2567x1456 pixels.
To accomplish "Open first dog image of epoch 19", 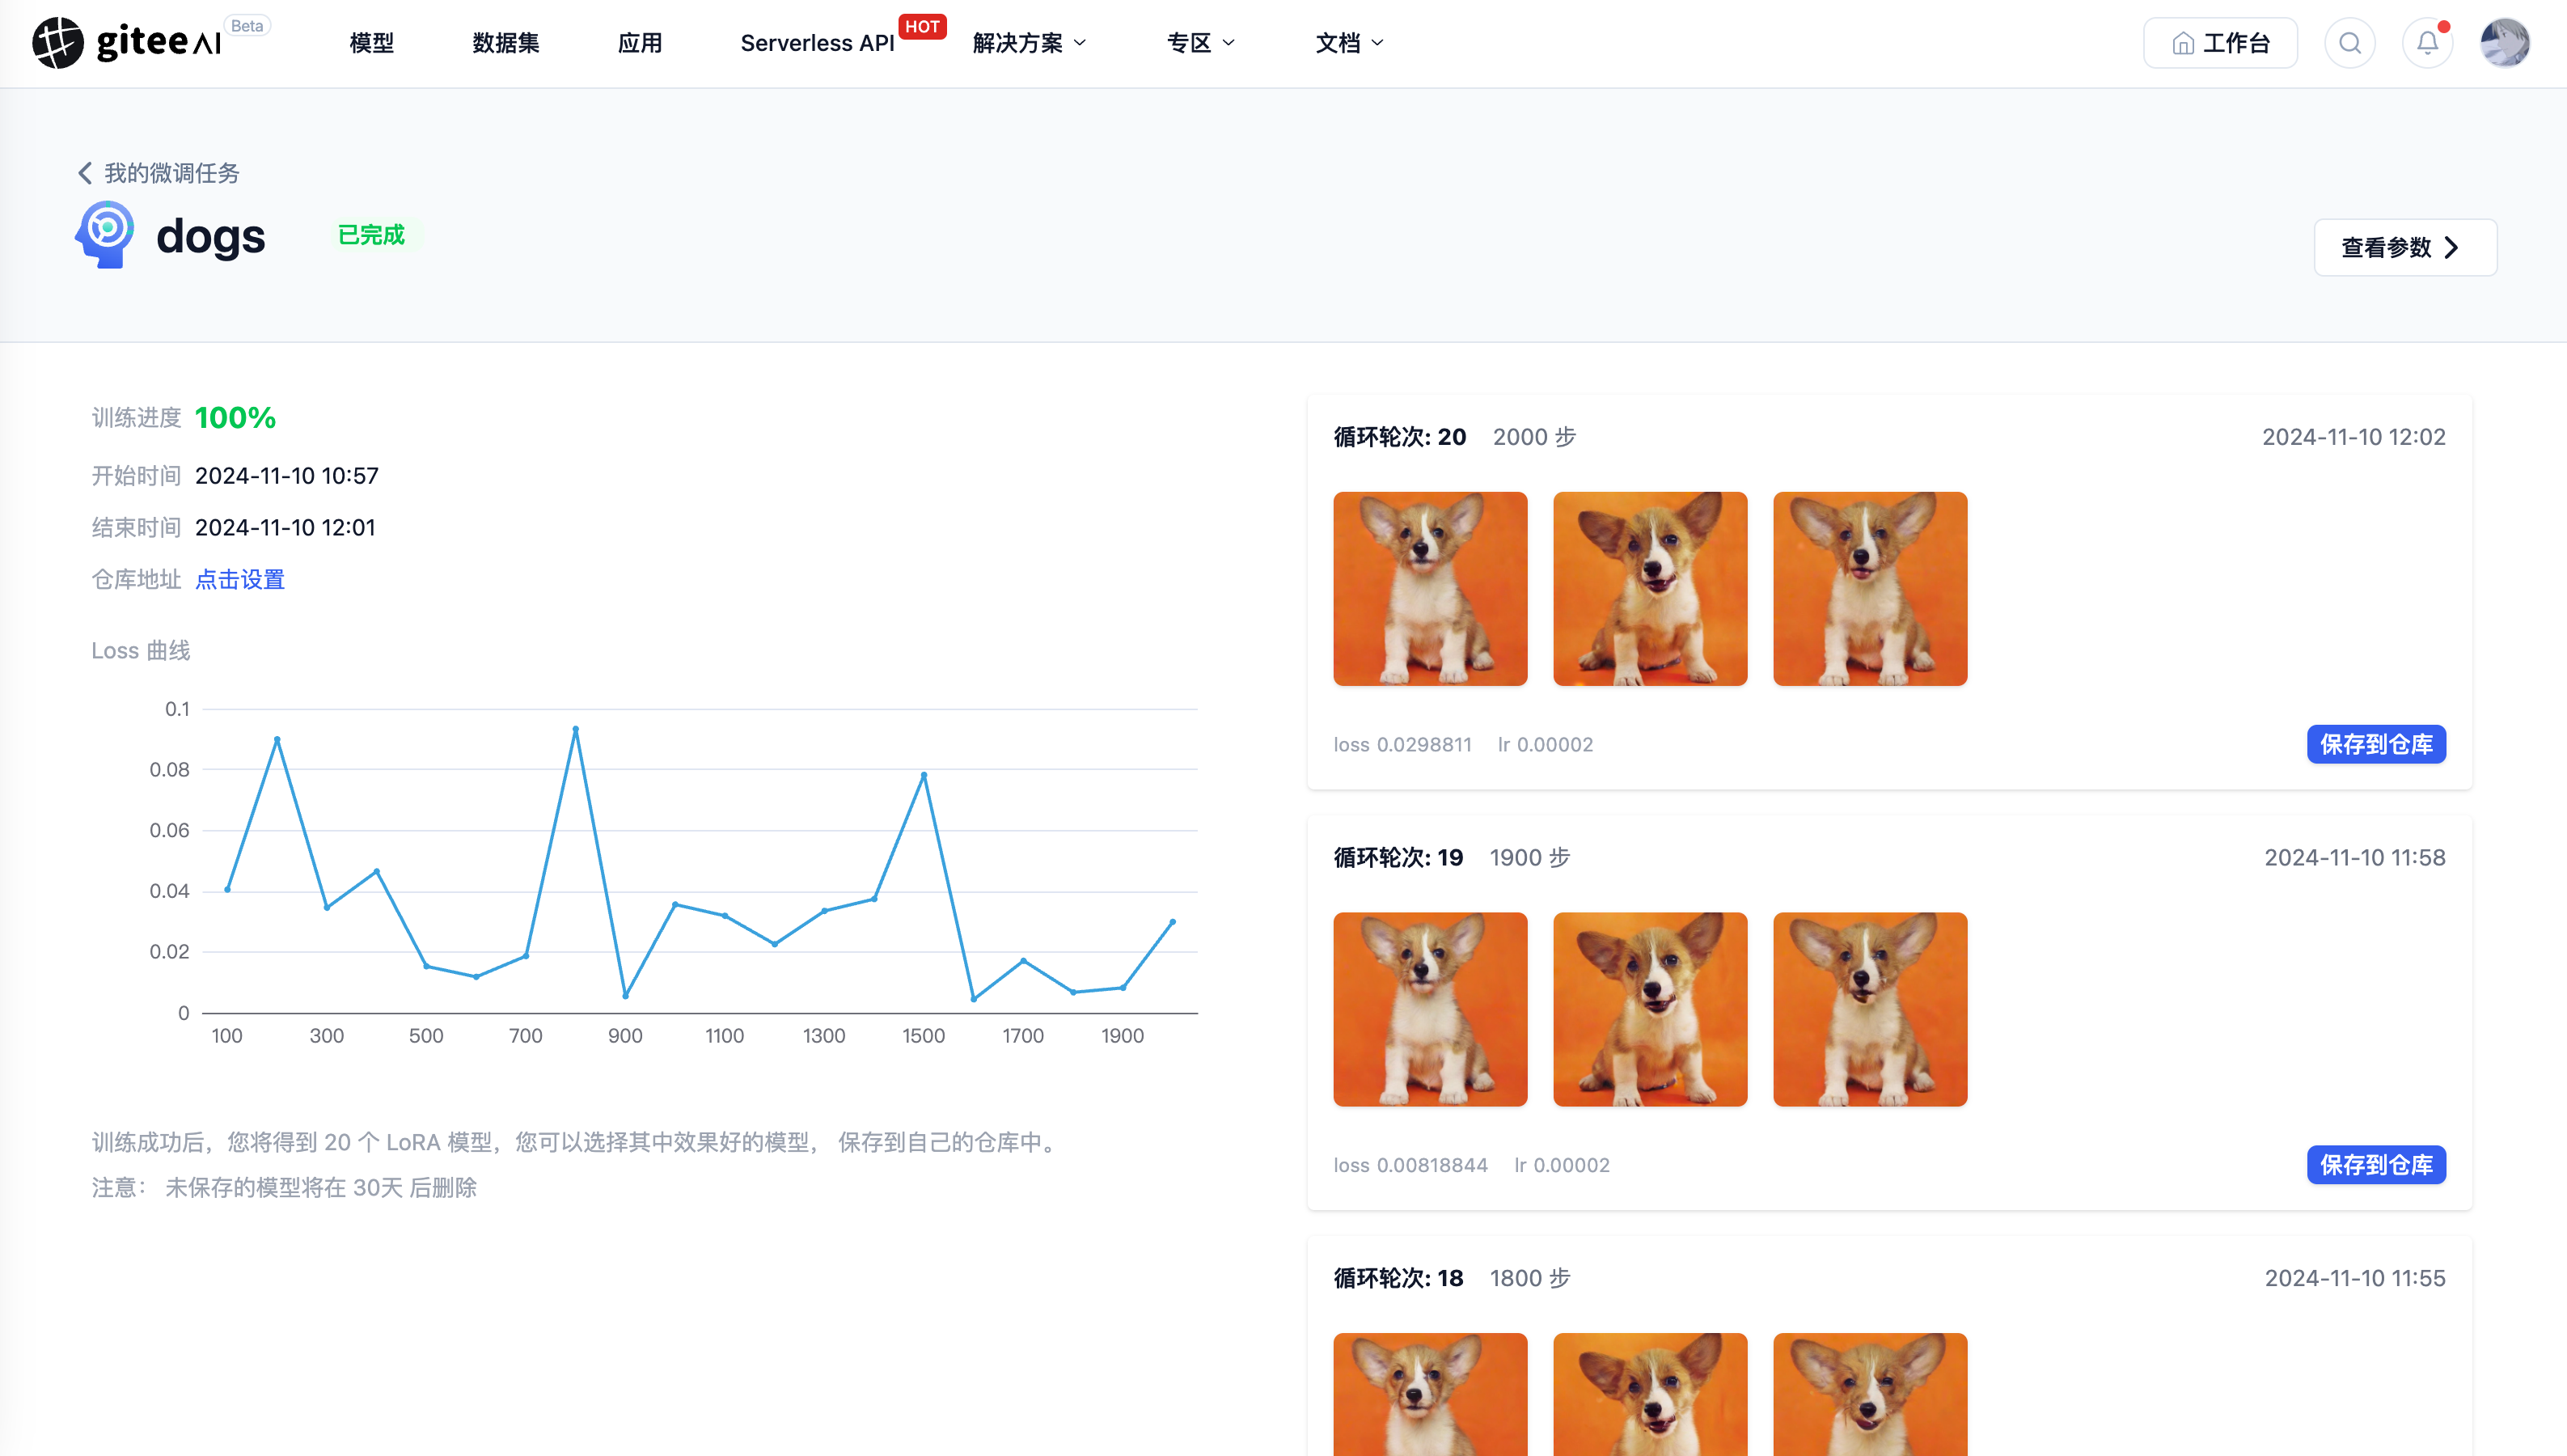I will [1431, 1009].
